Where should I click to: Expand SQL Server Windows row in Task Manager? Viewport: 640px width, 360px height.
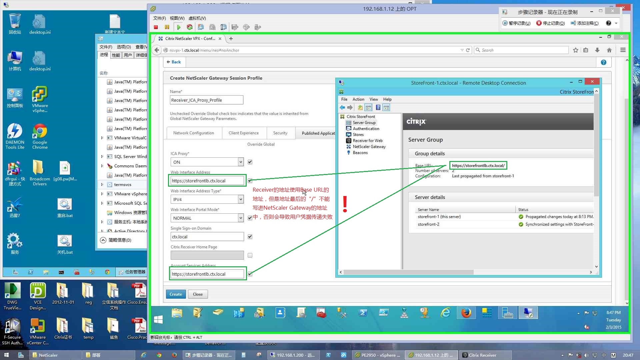102,156
